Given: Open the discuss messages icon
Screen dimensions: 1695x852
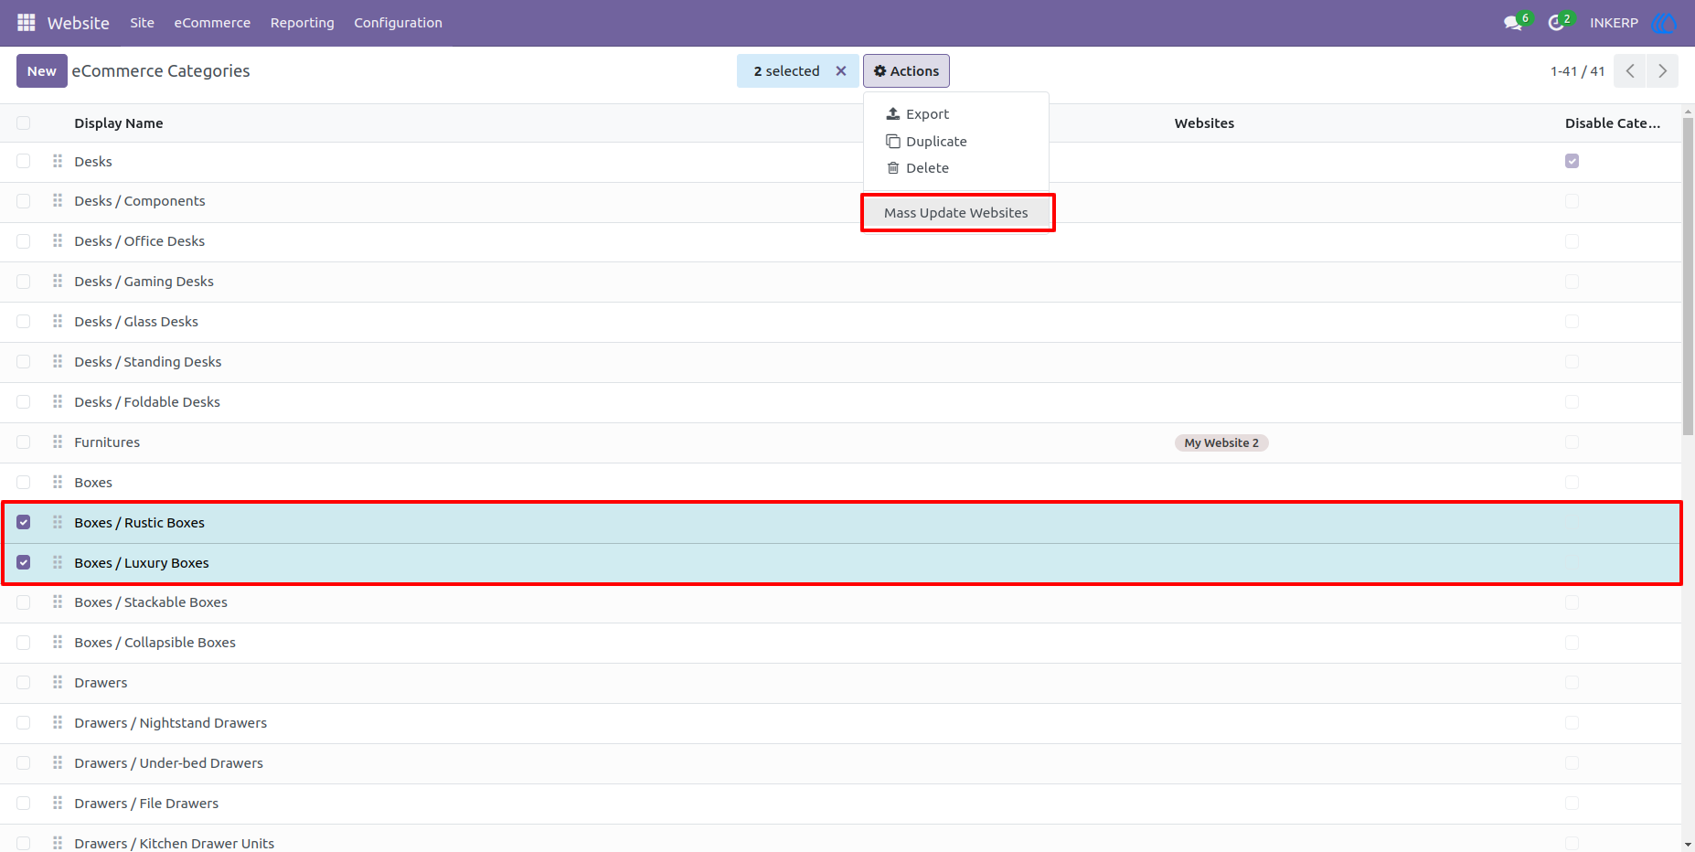Looking at the screenshot, I should tap(1513, 23).
